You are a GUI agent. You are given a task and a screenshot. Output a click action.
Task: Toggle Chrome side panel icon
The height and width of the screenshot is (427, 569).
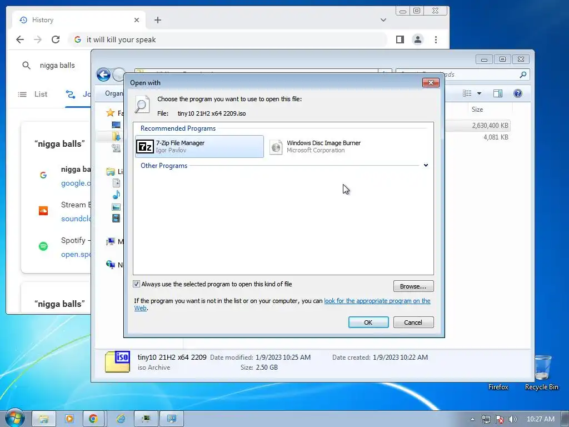400,39
